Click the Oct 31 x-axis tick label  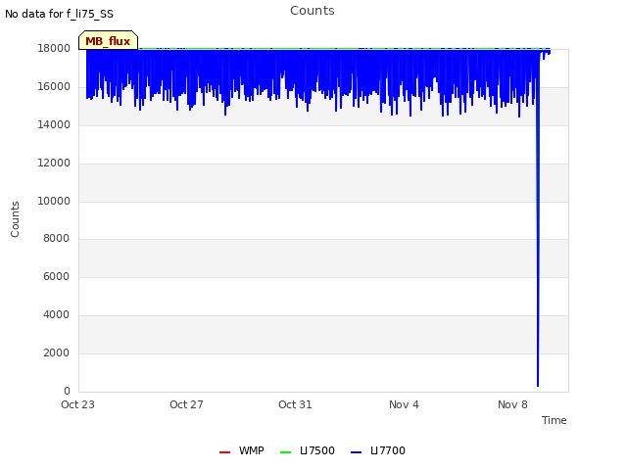(295, 404)
